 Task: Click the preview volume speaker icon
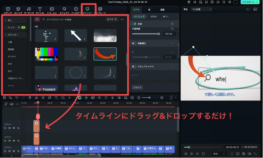250,154
